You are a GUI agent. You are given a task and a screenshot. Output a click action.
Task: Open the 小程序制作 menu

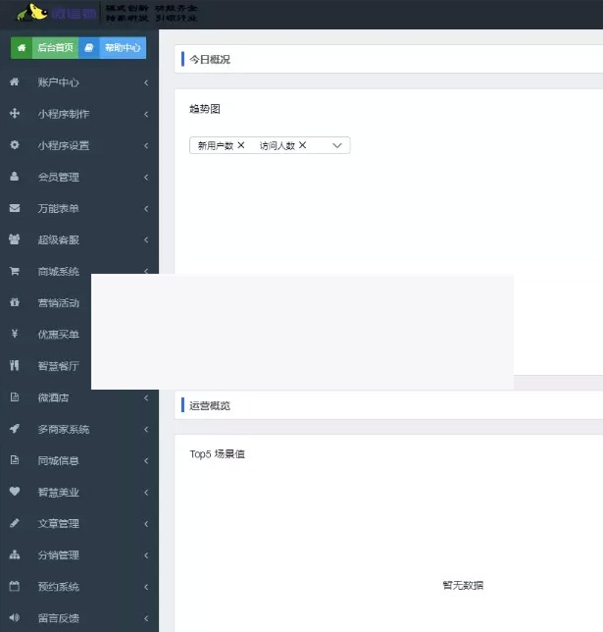(x=64, y=114)
